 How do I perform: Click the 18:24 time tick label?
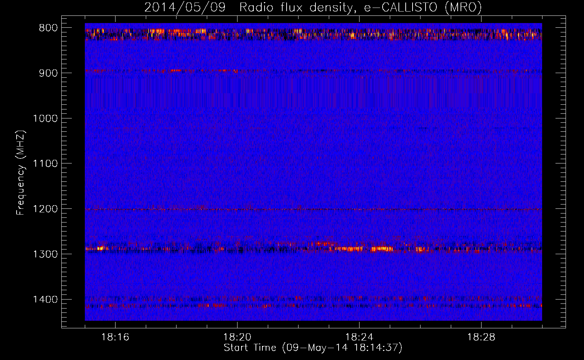[359, 337]
